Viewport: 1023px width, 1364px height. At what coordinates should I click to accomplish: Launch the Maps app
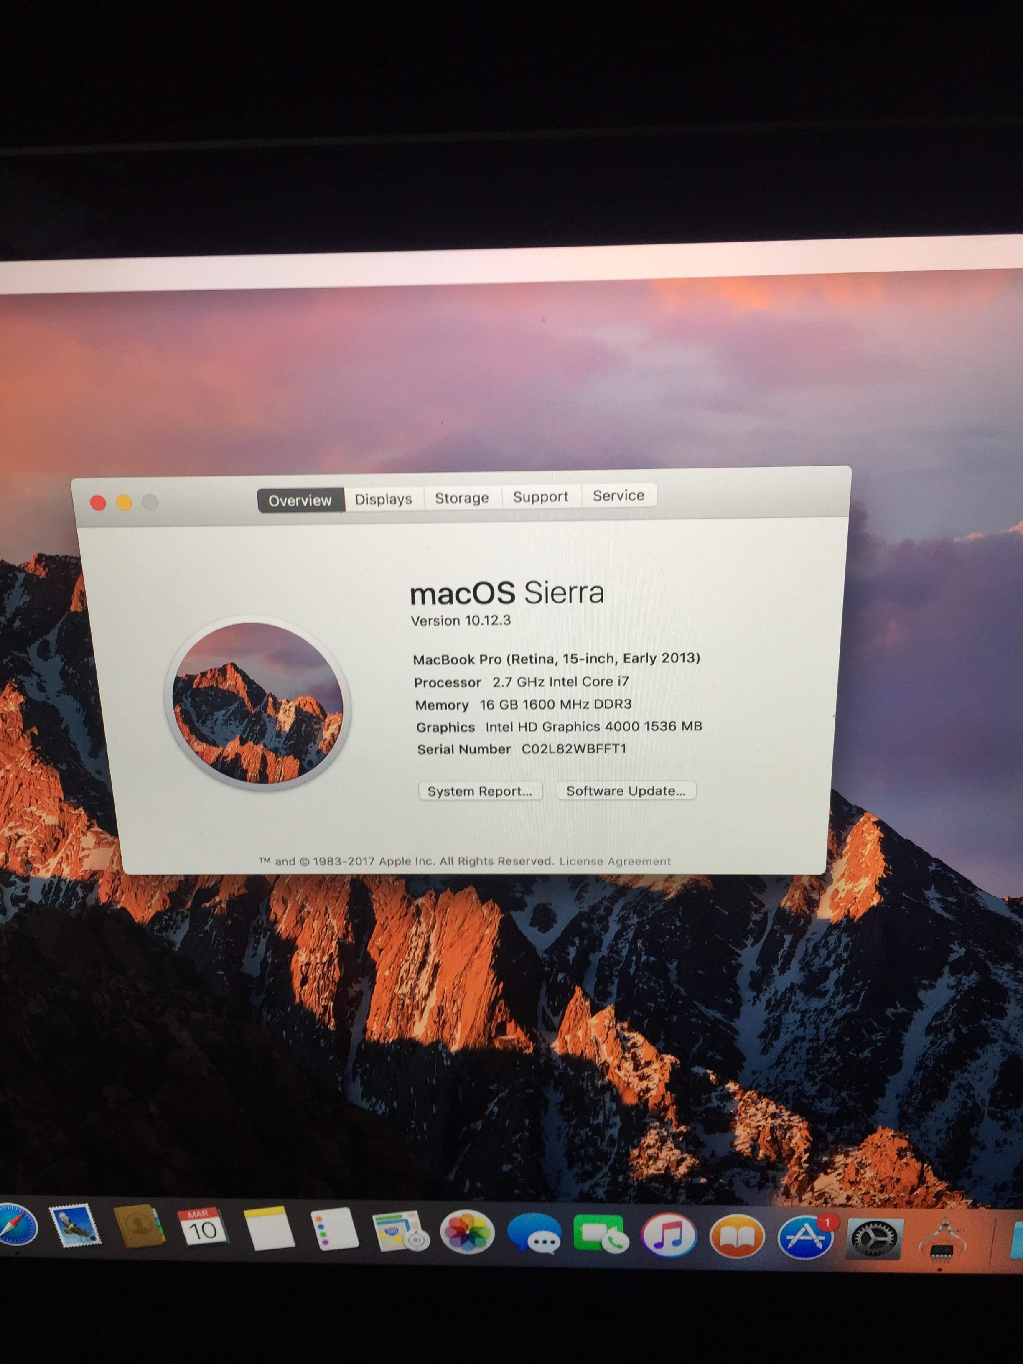pos(400,1231)
